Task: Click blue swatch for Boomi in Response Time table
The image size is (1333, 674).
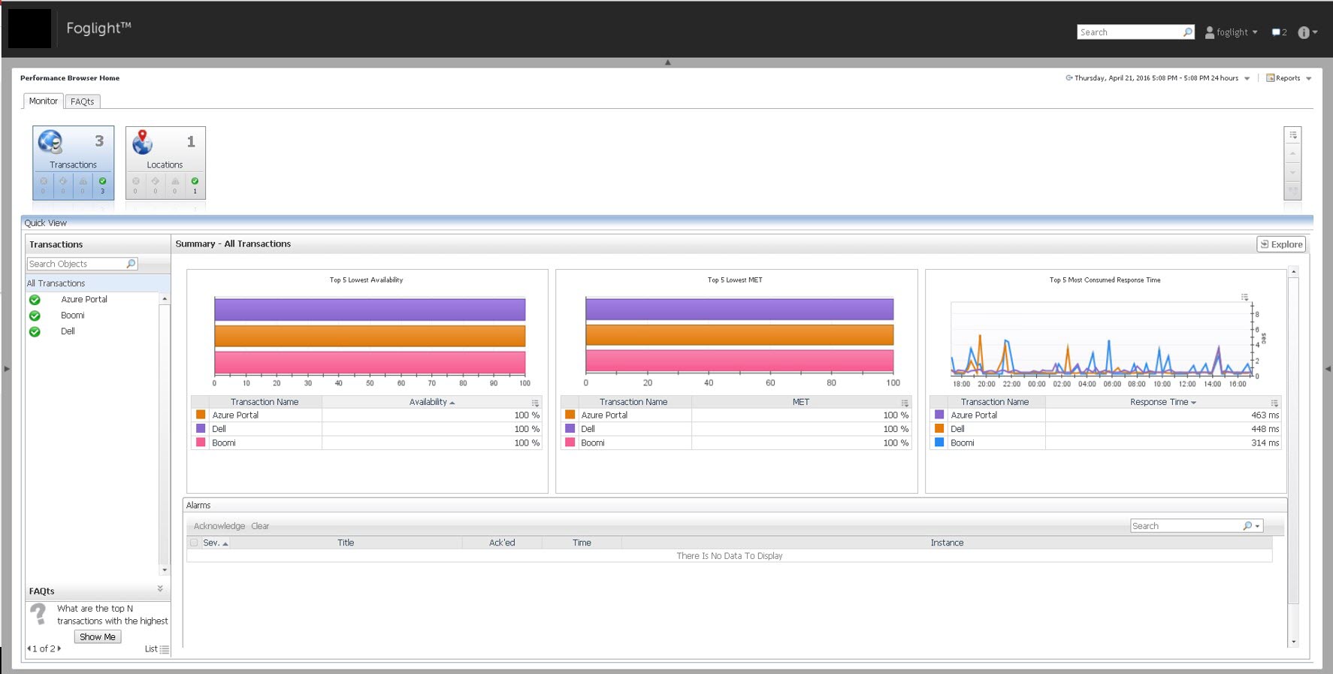Action: point(939,443)
